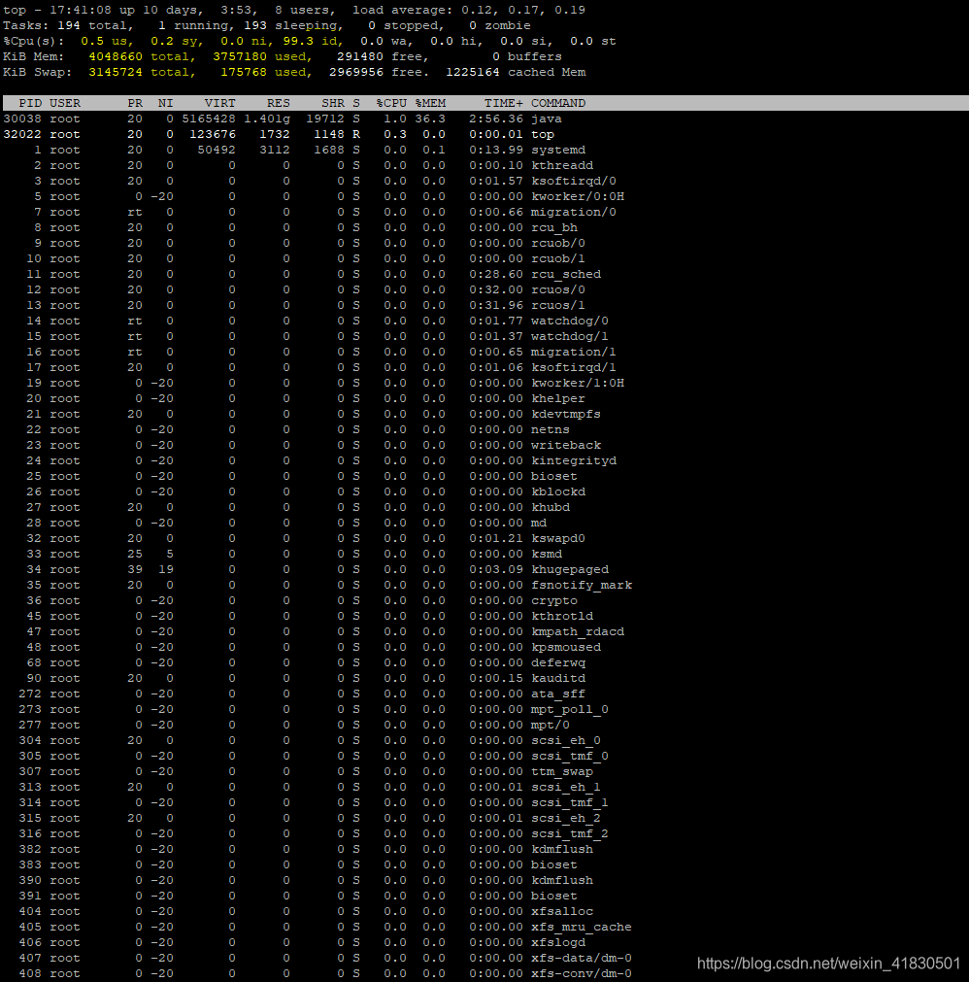The height and width of the screenshot is (982, 969).
Task: Click the USER column header
Action: tap(65, 103)
